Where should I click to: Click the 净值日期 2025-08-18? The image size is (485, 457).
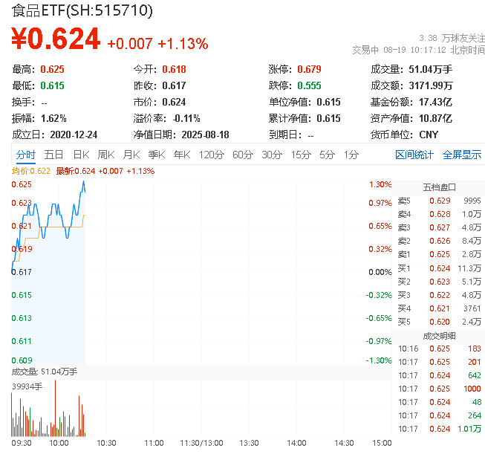pyautogui.click(x=206, y=135)
